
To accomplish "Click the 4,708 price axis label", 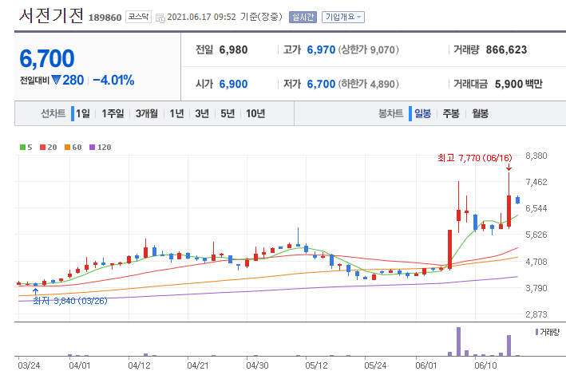I will (x=536, y=262).
